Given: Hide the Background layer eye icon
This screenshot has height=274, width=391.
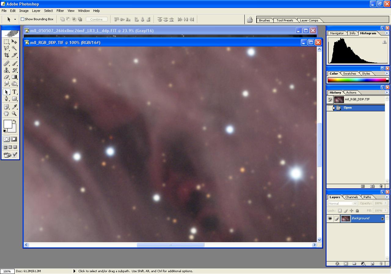Looking at the screenshot, I should point(330,218).
